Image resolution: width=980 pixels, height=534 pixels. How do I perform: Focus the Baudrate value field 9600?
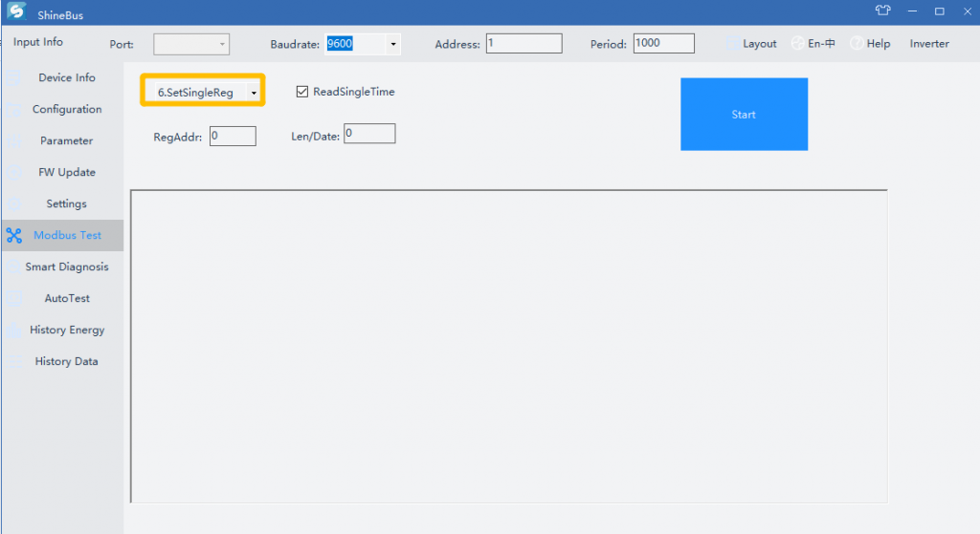355,44
